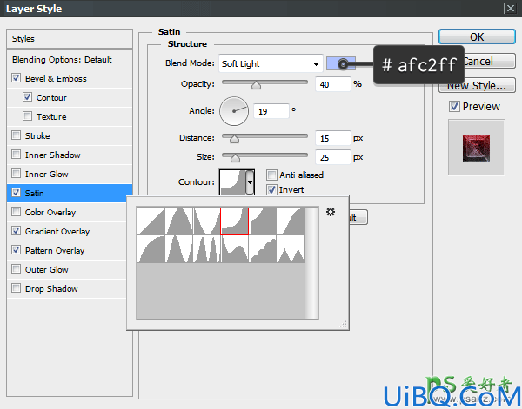Enable the Inner Shadow checkbox
Screen dimensions: 522x409
tap(16, 155)
